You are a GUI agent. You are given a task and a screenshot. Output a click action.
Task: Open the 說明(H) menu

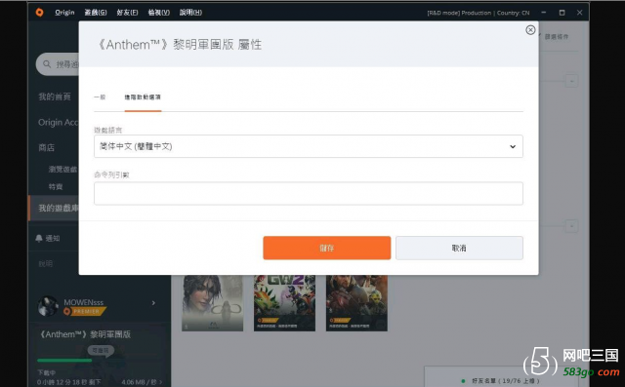pos(190,13)
